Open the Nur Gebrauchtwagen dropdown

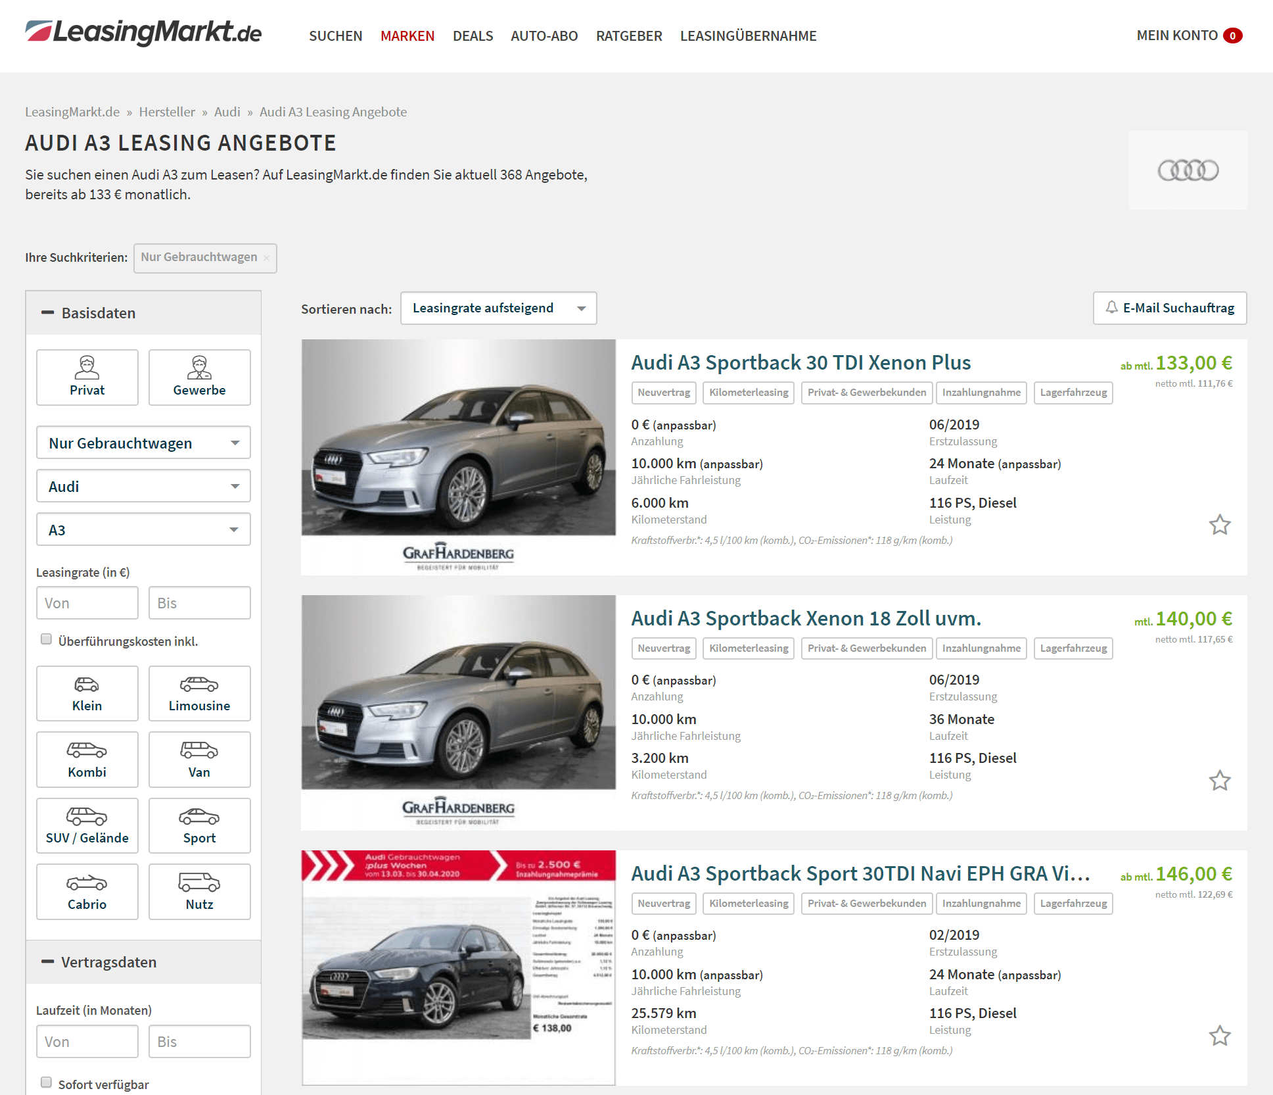(143, 443)
